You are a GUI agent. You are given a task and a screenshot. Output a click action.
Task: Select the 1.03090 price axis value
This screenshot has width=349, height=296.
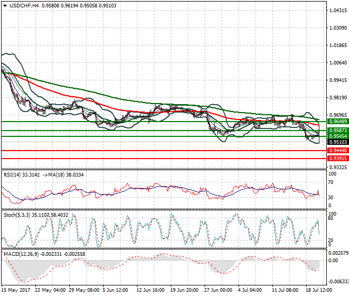point(338,28)
